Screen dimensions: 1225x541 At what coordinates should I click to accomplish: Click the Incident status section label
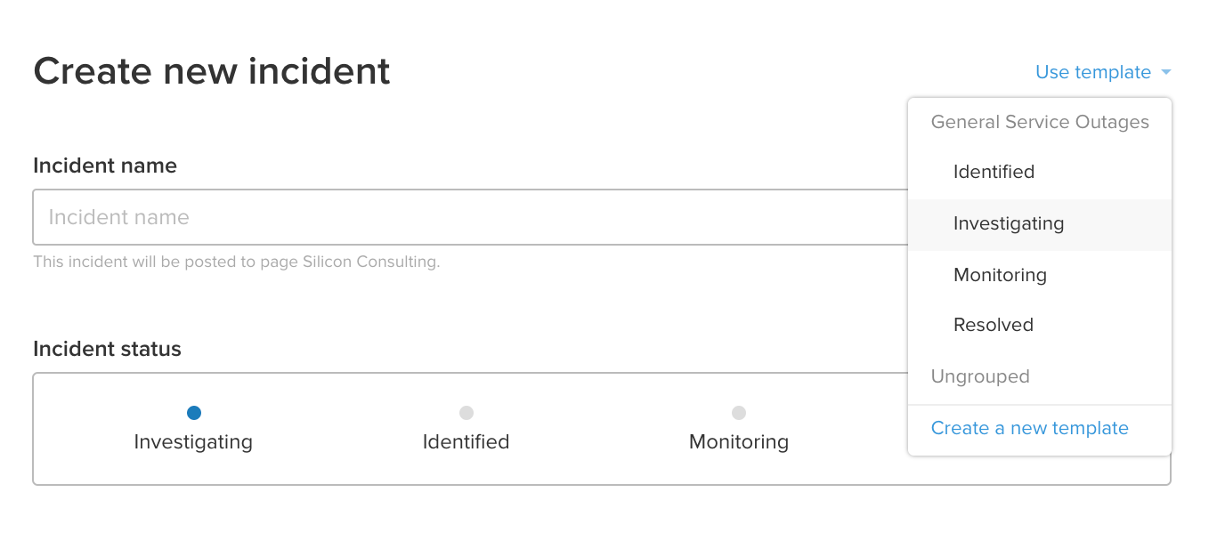[107, 349]
